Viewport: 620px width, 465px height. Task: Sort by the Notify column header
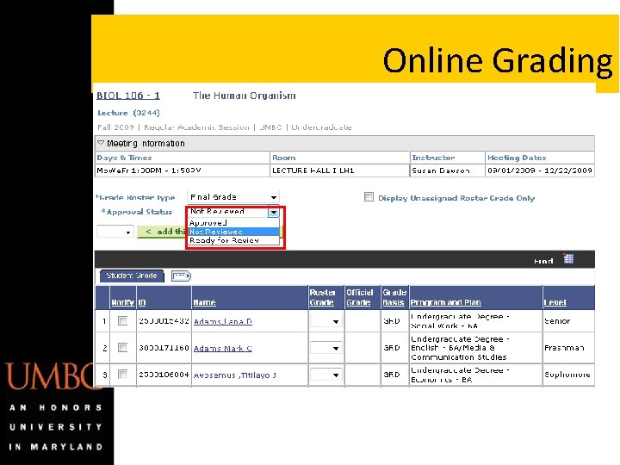(123, 302)
